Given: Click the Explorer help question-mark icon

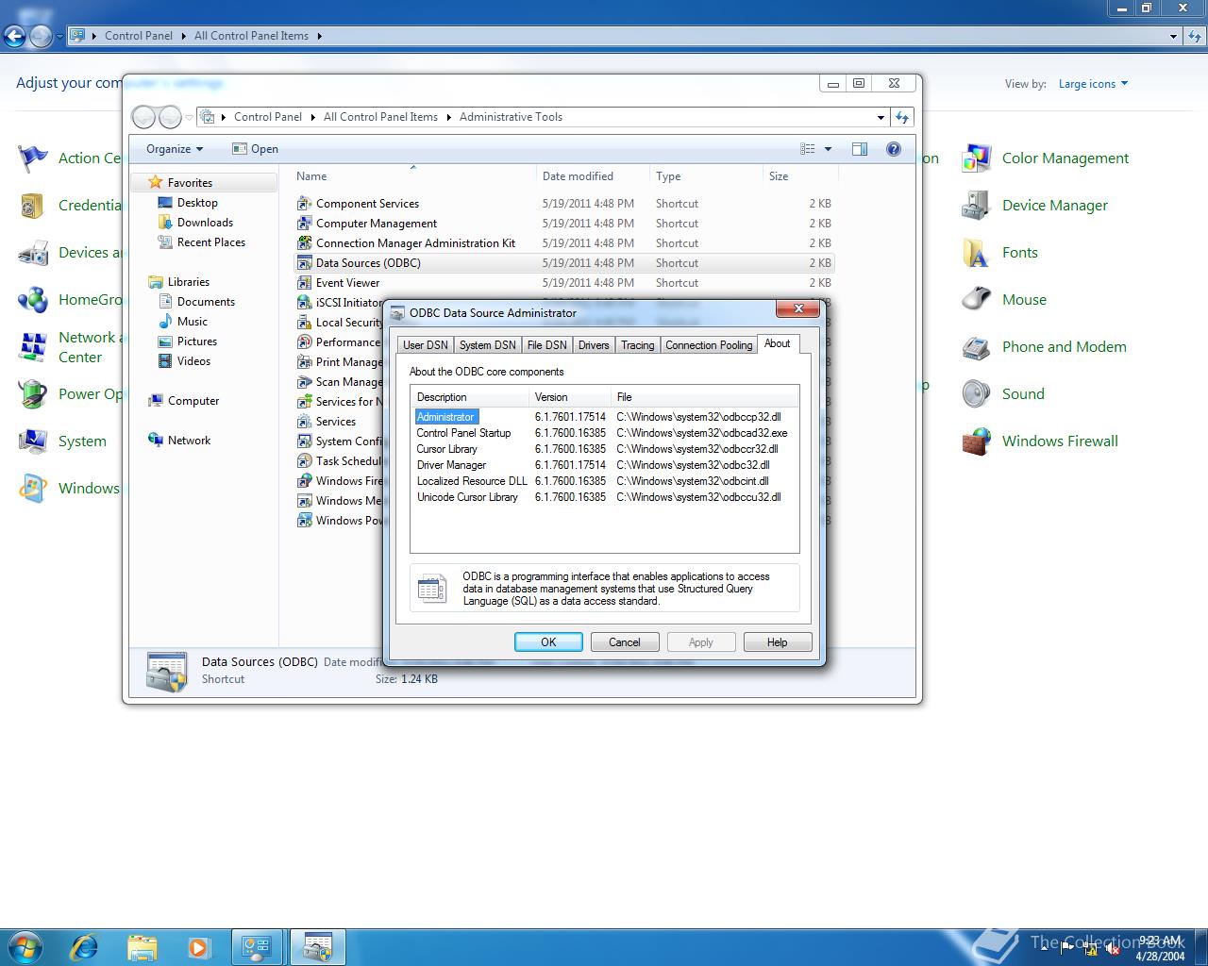Looking at the screenshot, I should [x=894, y=149].
